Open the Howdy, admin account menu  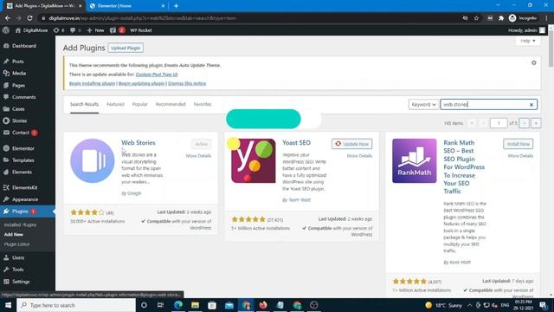coord(527,30)
